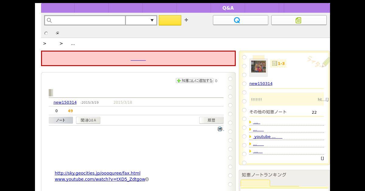Click the [] more link under the note list
The image size is (365, 191).
pyautogui.click(x=322, y=159)
